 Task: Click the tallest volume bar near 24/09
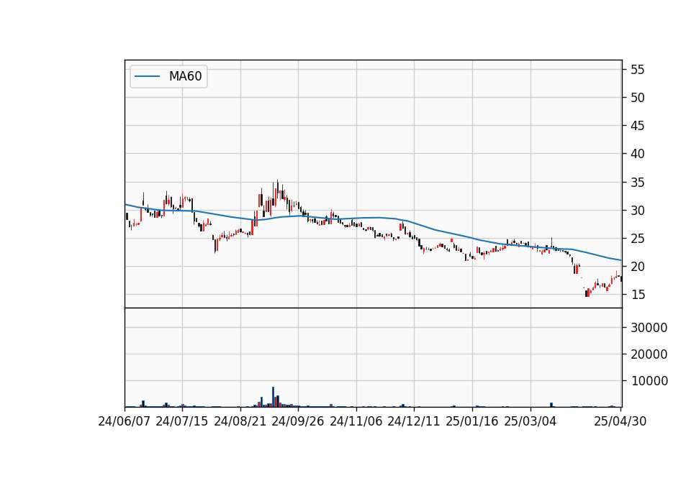point(274,397)
